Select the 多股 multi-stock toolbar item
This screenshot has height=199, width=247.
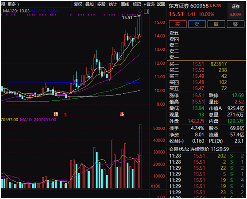101,4
